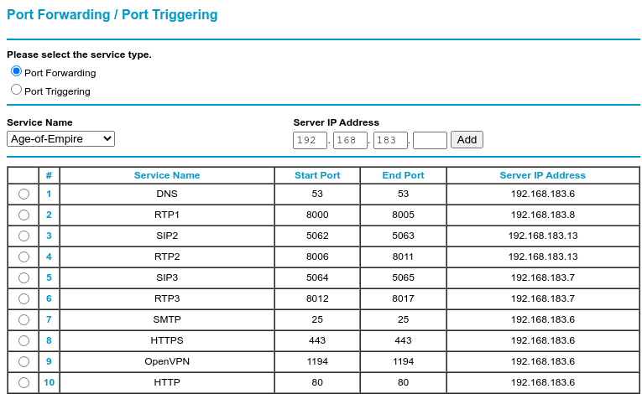Select the Port Forwarding radio button

click(16, 71)
